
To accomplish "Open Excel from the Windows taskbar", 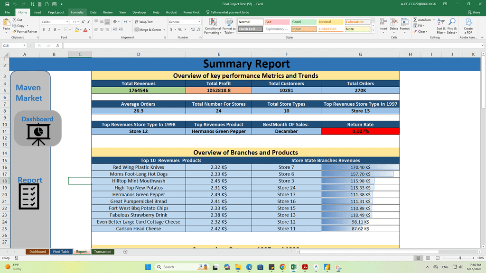I will pyautogui.click(x=293, y=267).
